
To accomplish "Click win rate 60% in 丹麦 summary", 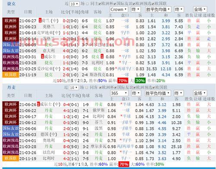I will tap(103, 164).
